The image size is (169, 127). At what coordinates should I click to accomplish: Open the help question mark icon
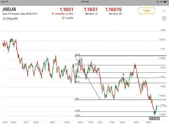click(164, 19)
